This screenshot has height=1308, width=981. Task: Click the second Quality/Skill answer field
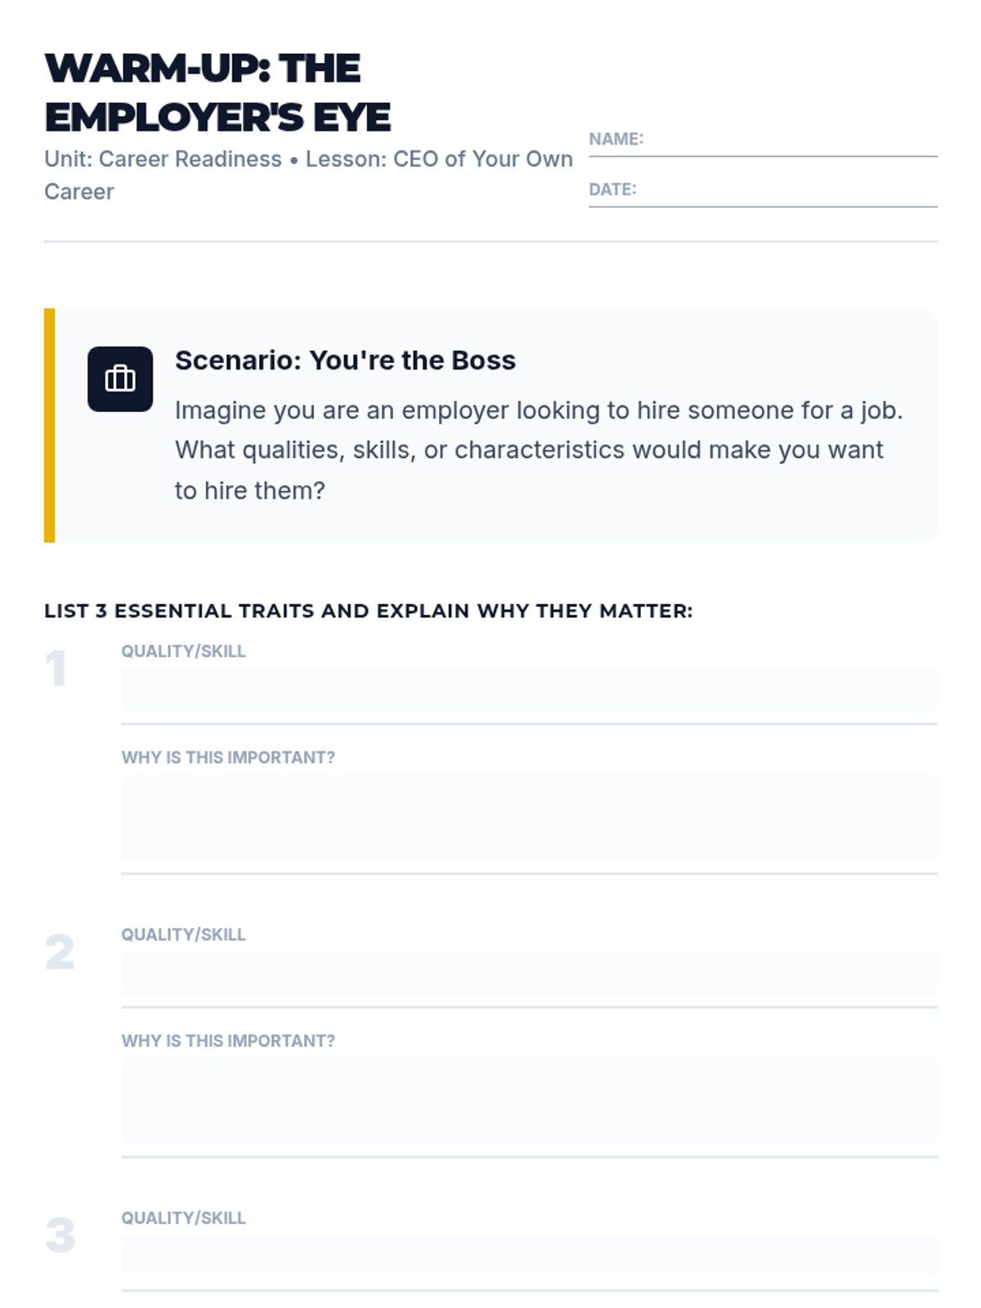(529, 974)
